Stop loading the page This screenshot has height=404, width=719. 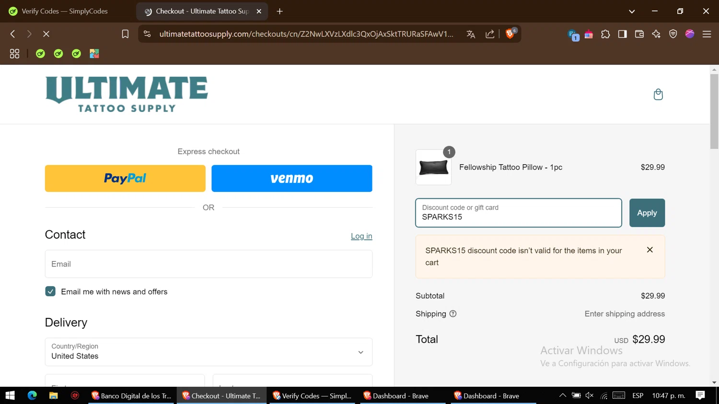[x=46, y=34]
